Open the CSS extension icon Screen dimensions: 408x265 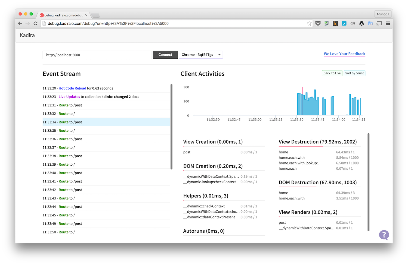(353, 23)
